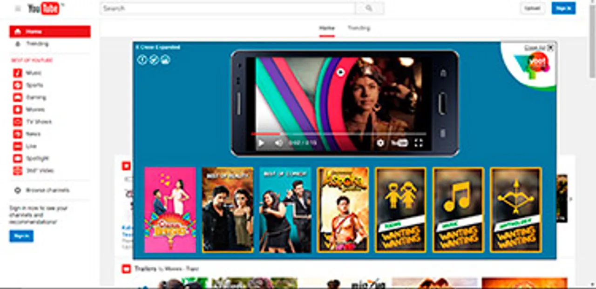Click YouTube logo in video player
Viewport: 596px width, 289px height.
pyautogui.click(x=399, y=143)
